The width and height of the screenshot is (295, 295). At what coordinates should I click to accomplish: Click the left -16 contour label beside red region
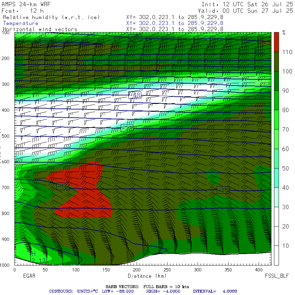click(63, 186)
